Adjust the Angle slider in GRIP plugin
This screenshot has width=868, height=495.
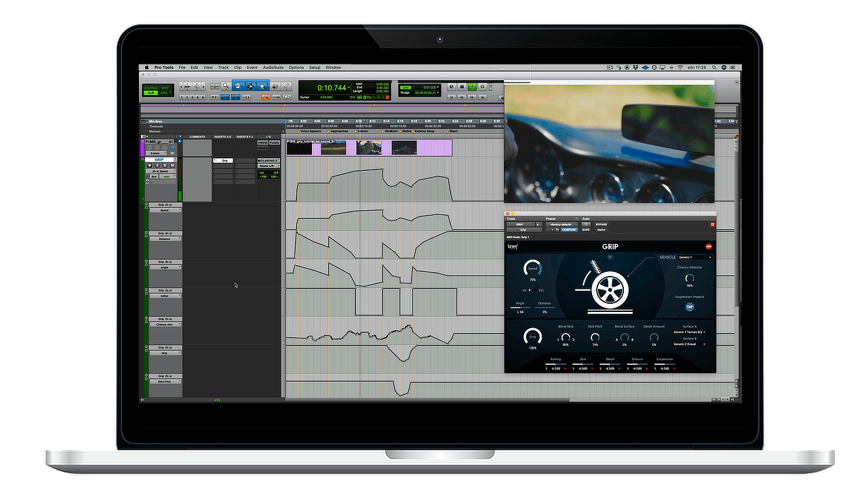click(520, 308)
